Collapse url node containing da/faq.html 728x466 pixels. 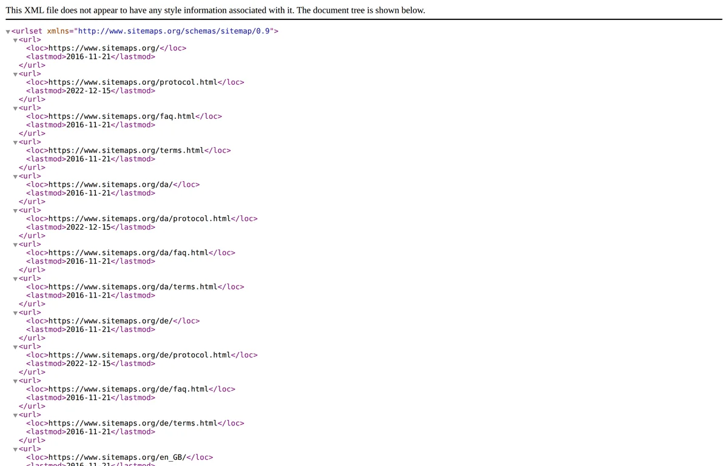point(16,245)
